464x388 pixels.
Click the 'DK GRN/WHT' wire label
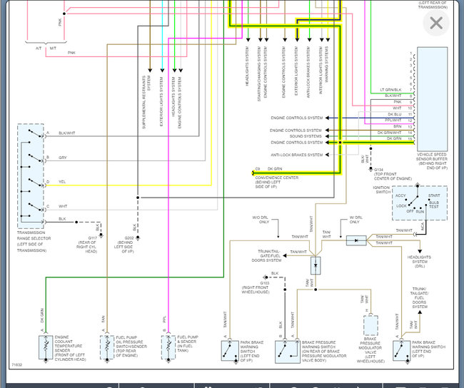pos(390,133)
